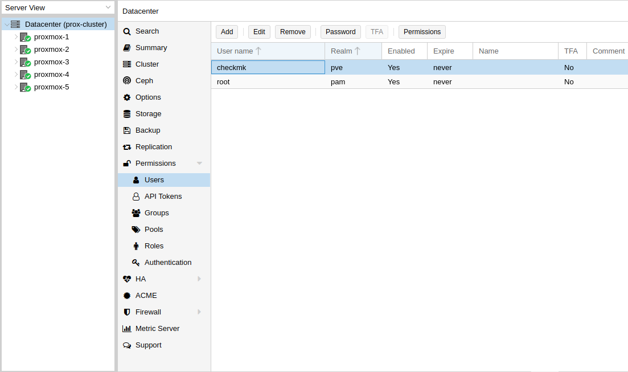Select the Authentication key icon
This screenshot has height=372, width=628.
[136, 262]
